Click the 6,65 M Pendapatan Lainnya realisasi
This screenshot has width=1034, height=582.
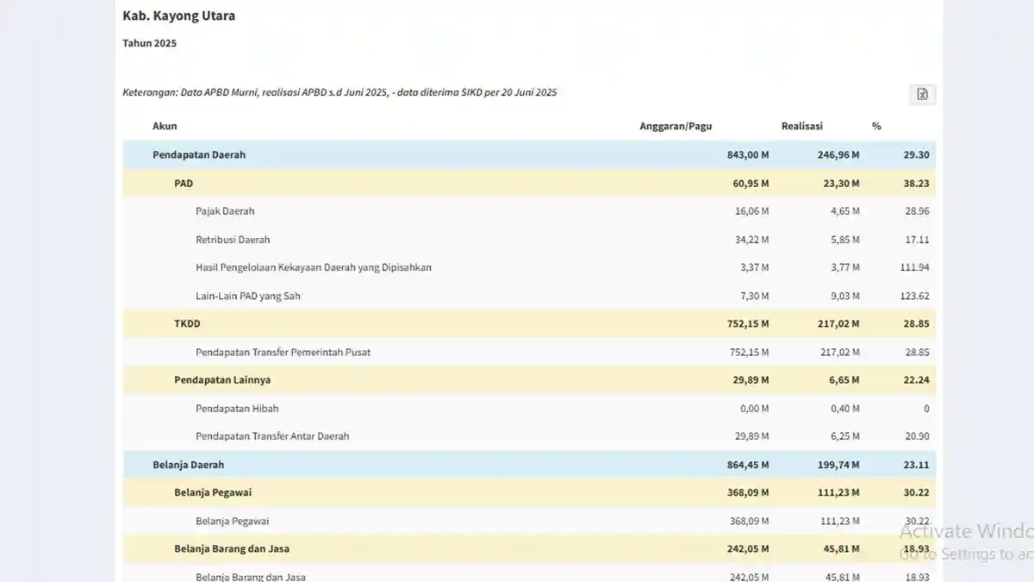coord(844,380)
